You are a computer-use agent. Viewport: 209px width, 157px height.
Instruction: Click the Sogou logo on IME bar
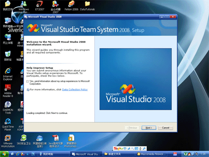tap(118, 149)
